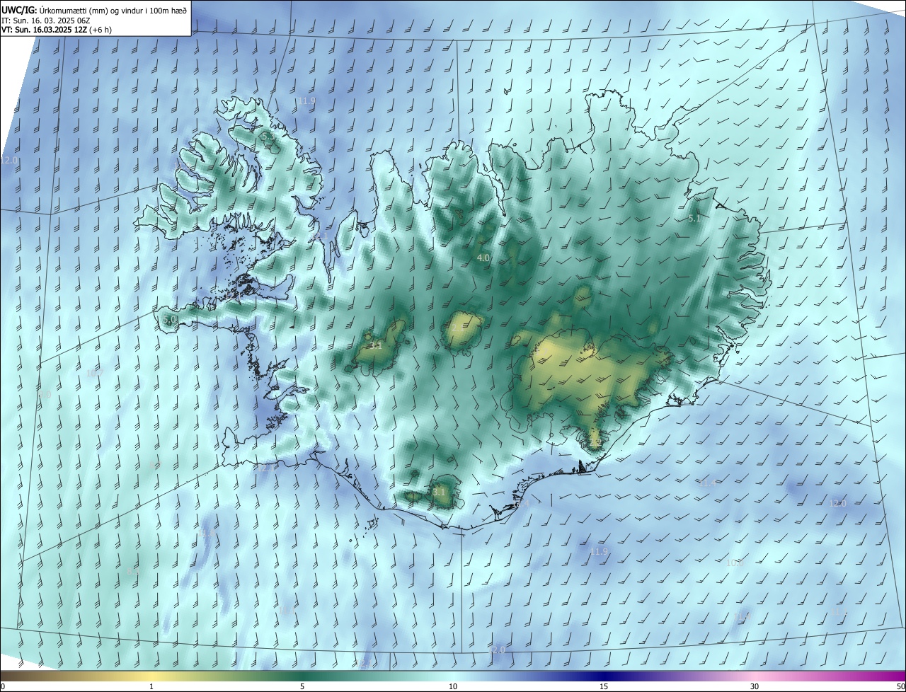This screenshot has width=906, height=692.
Task: Click the '4.0' value label in north Iceland
Action: 483,258
